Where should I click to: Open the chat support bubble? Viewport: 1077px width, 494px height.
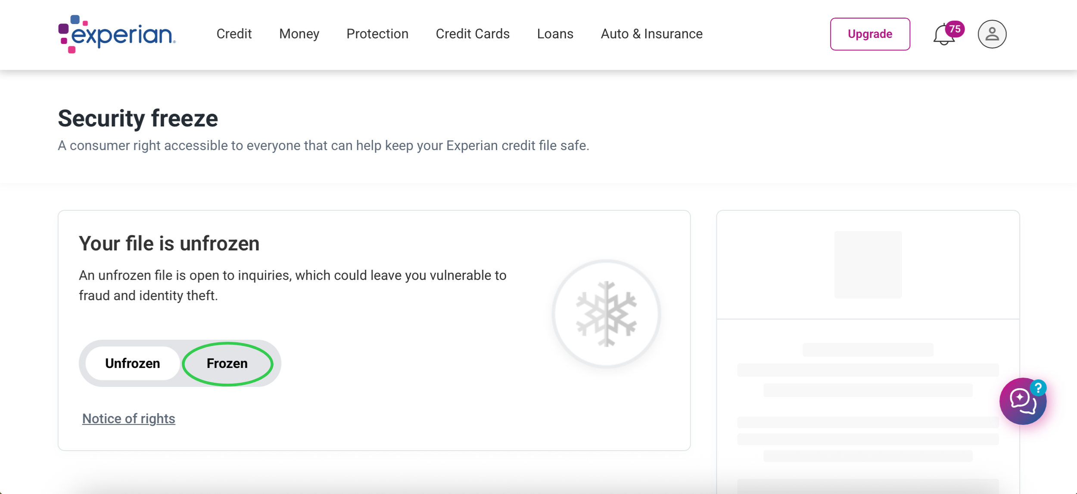coord(1023,401)
